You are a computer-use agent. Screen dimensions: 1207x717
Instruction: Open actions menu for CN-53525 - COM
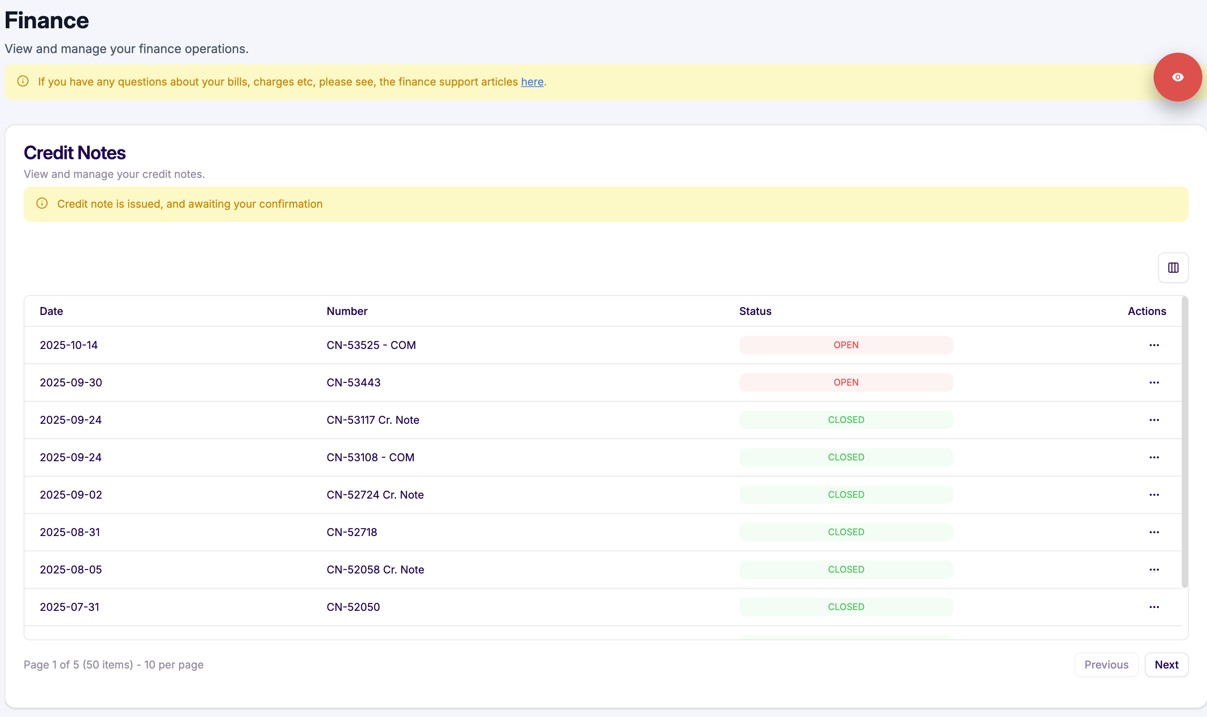(x=1154, y=345)
